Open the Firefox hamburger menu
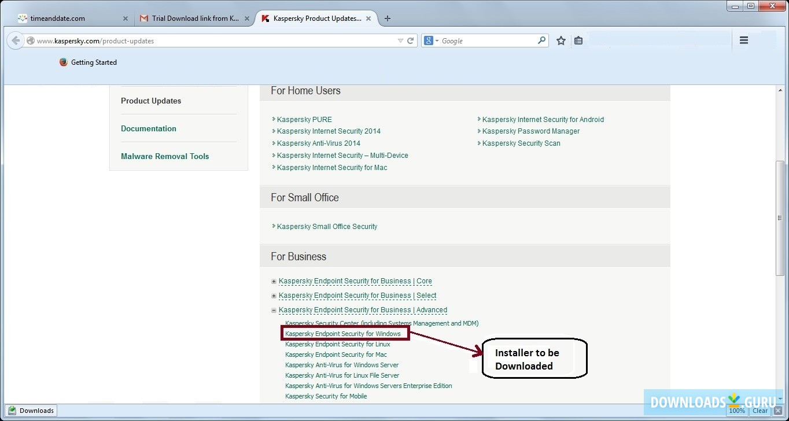The height and width of the screenshot is (421, 789). [x=744, y=40]
